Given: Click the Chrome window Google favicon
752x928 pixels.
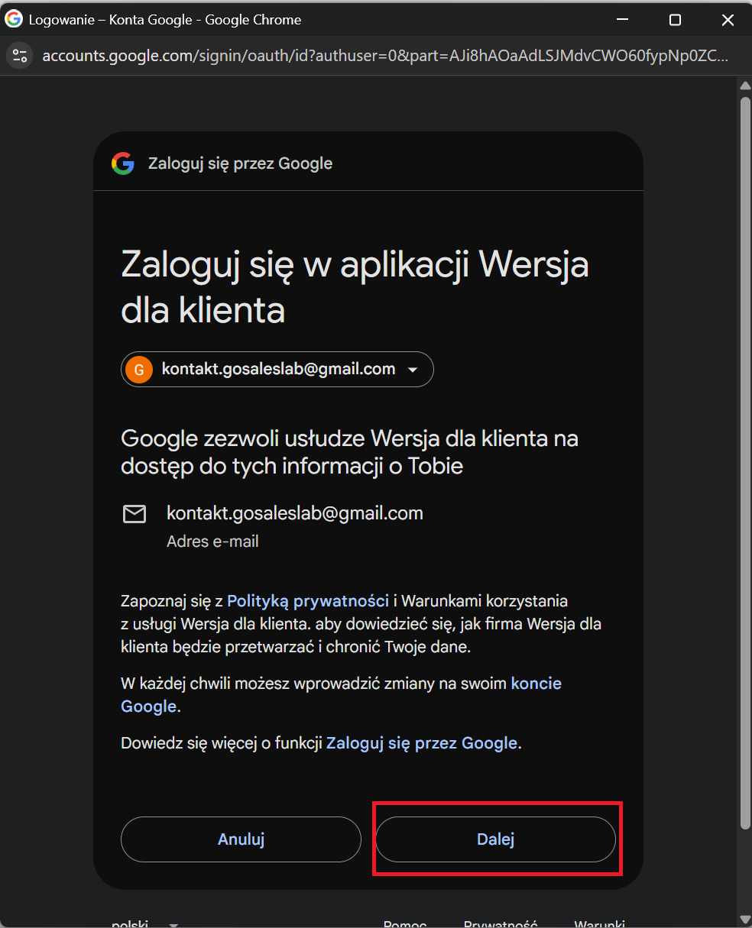Looking at the screenshot, I should [14, 19].
